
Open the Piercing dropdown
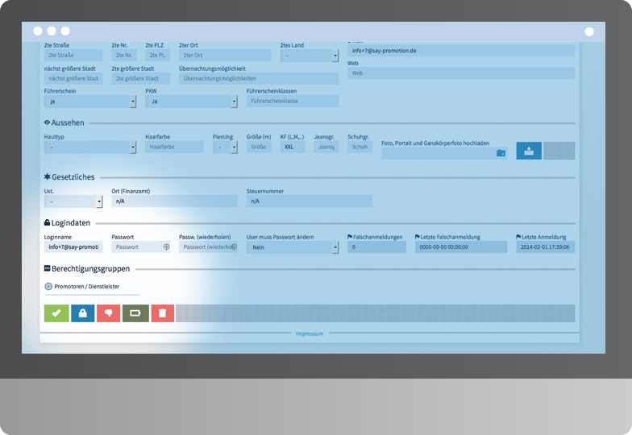point(225,147)
